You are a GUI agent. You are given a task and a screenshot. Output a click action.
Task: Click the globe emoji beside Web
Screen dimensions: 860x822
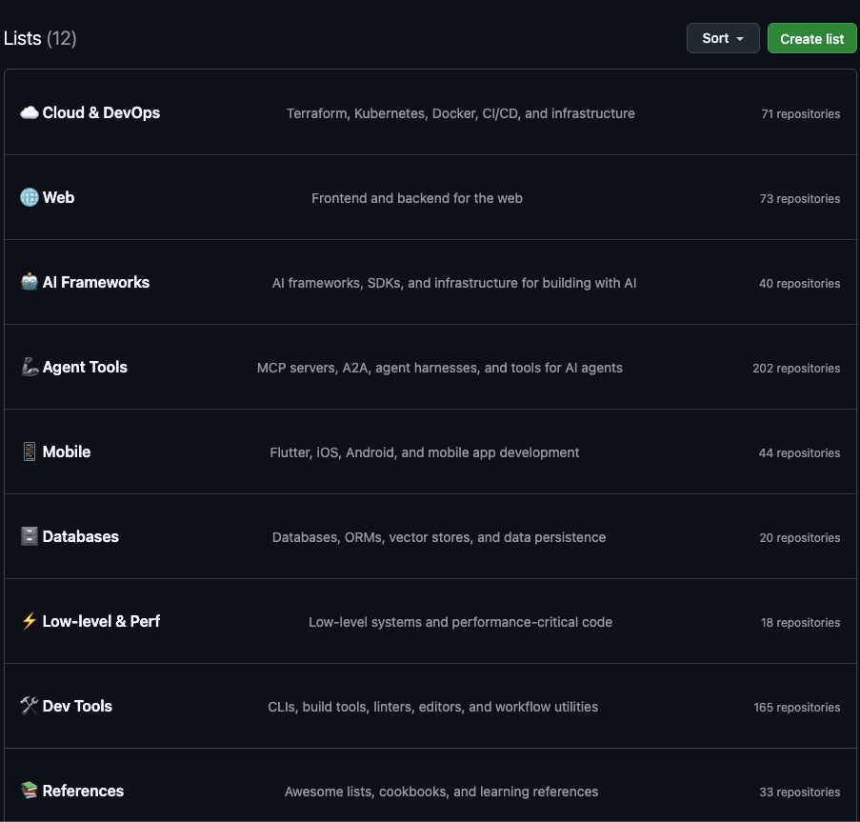point(30,197)
